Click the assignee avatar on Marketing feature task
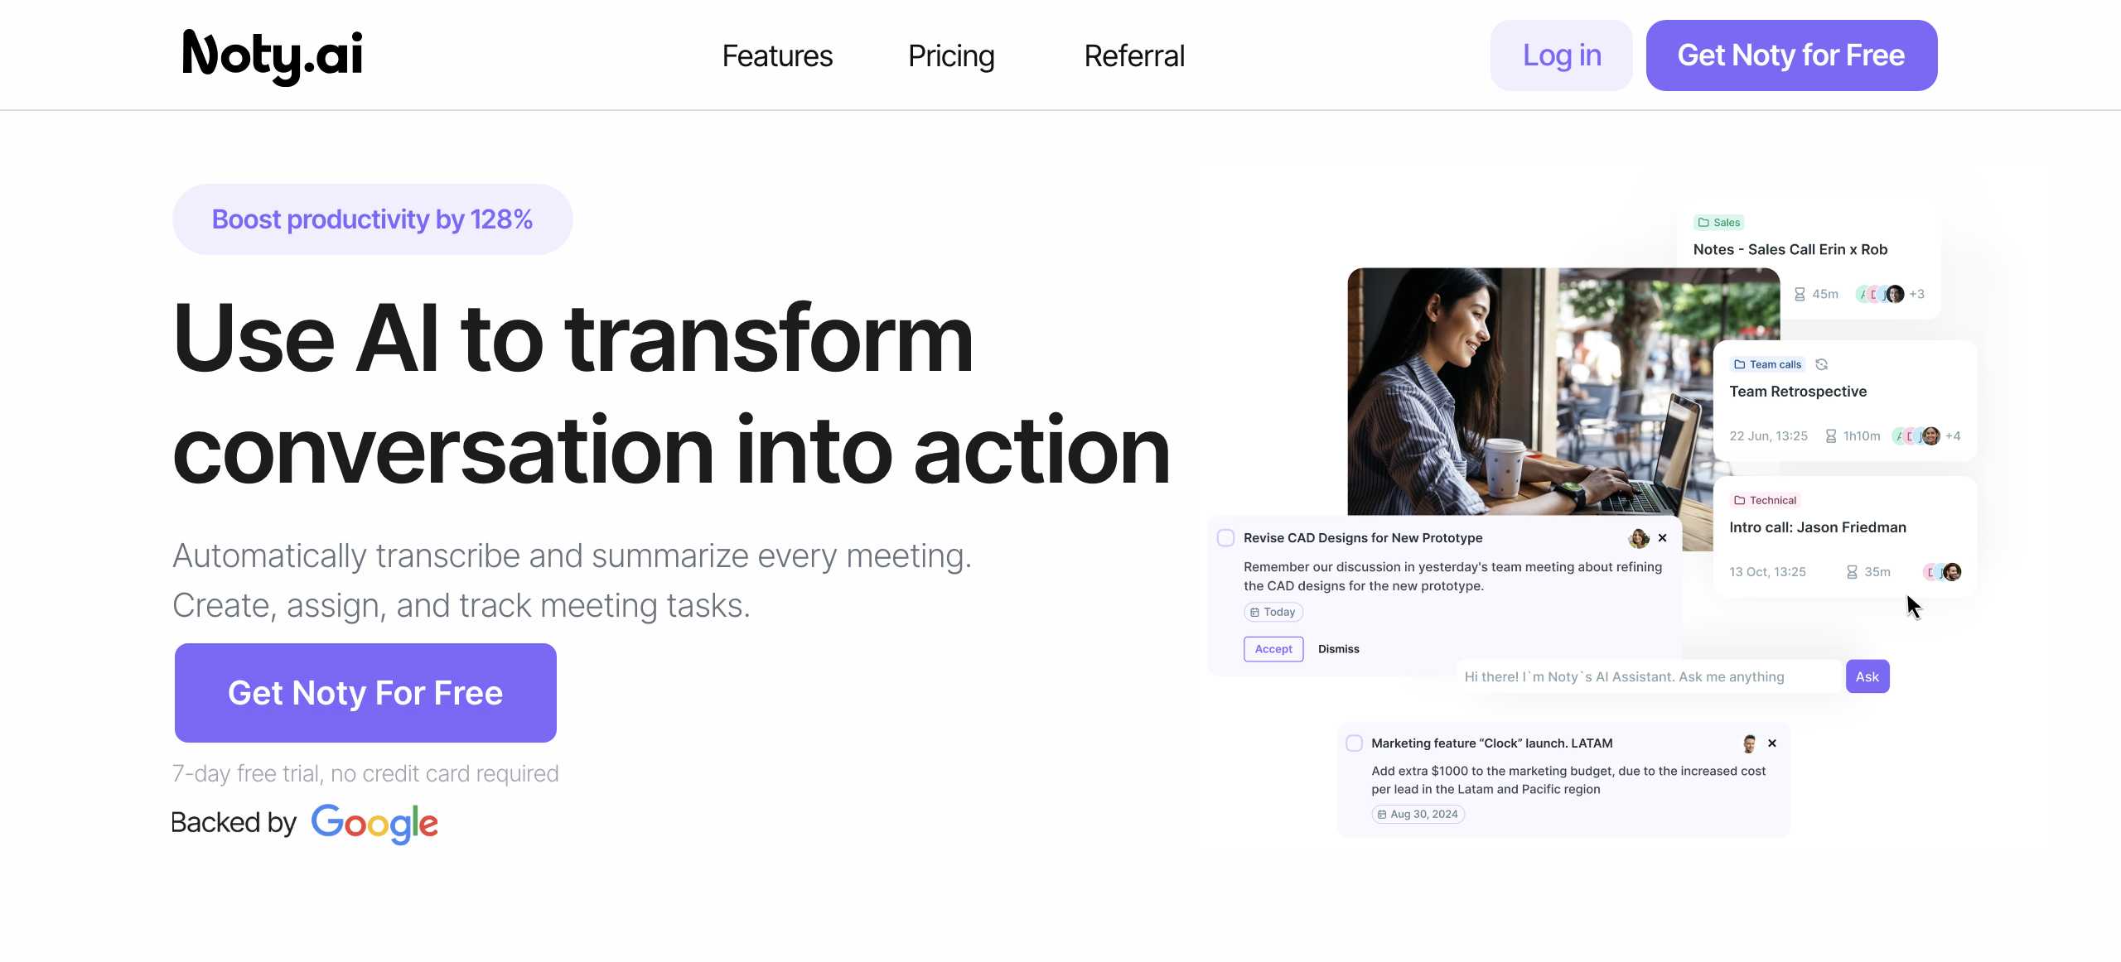2121x962 pixels. pyautogui.click(x=1749, y=743)
